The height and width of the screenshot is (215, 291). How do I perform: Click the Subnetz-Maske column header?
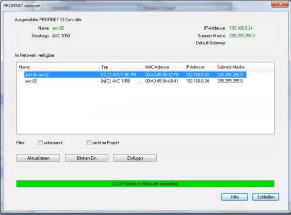tap(232, 66)
